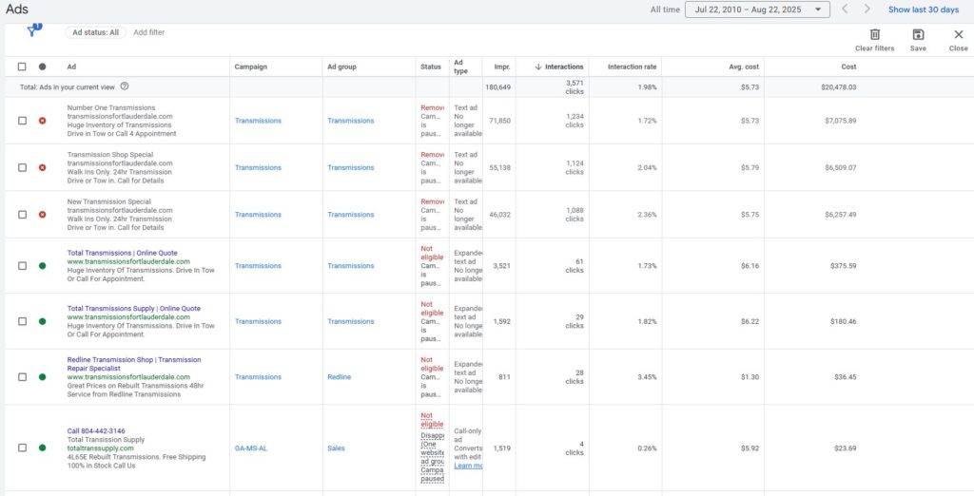Click the Save filter icon
Screen dimensions: 974x496
(x=918, y=35)
